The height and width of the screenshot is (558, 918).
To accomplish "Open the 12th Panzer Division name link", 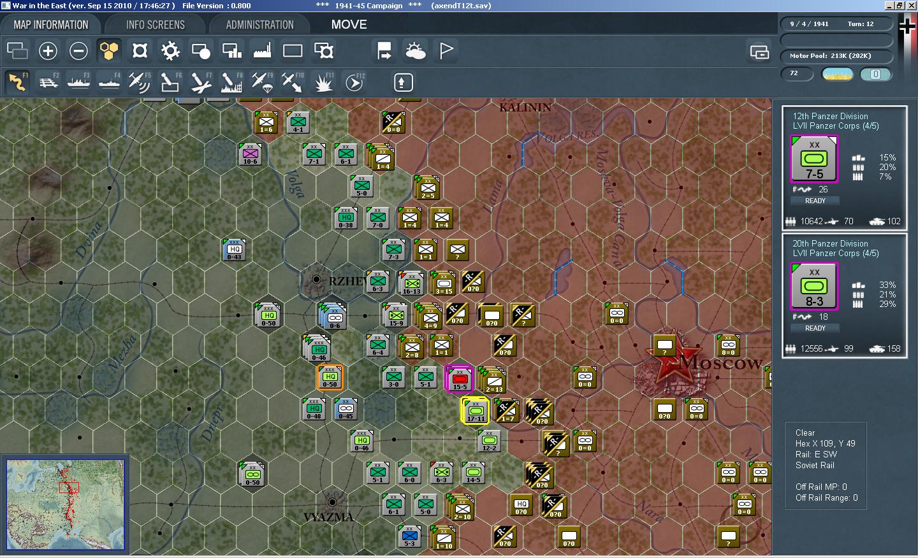I will coord(830,116).
